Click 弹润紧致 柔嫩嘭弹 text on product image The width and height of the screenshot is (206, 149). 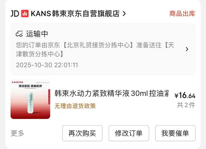pos(30,86)
